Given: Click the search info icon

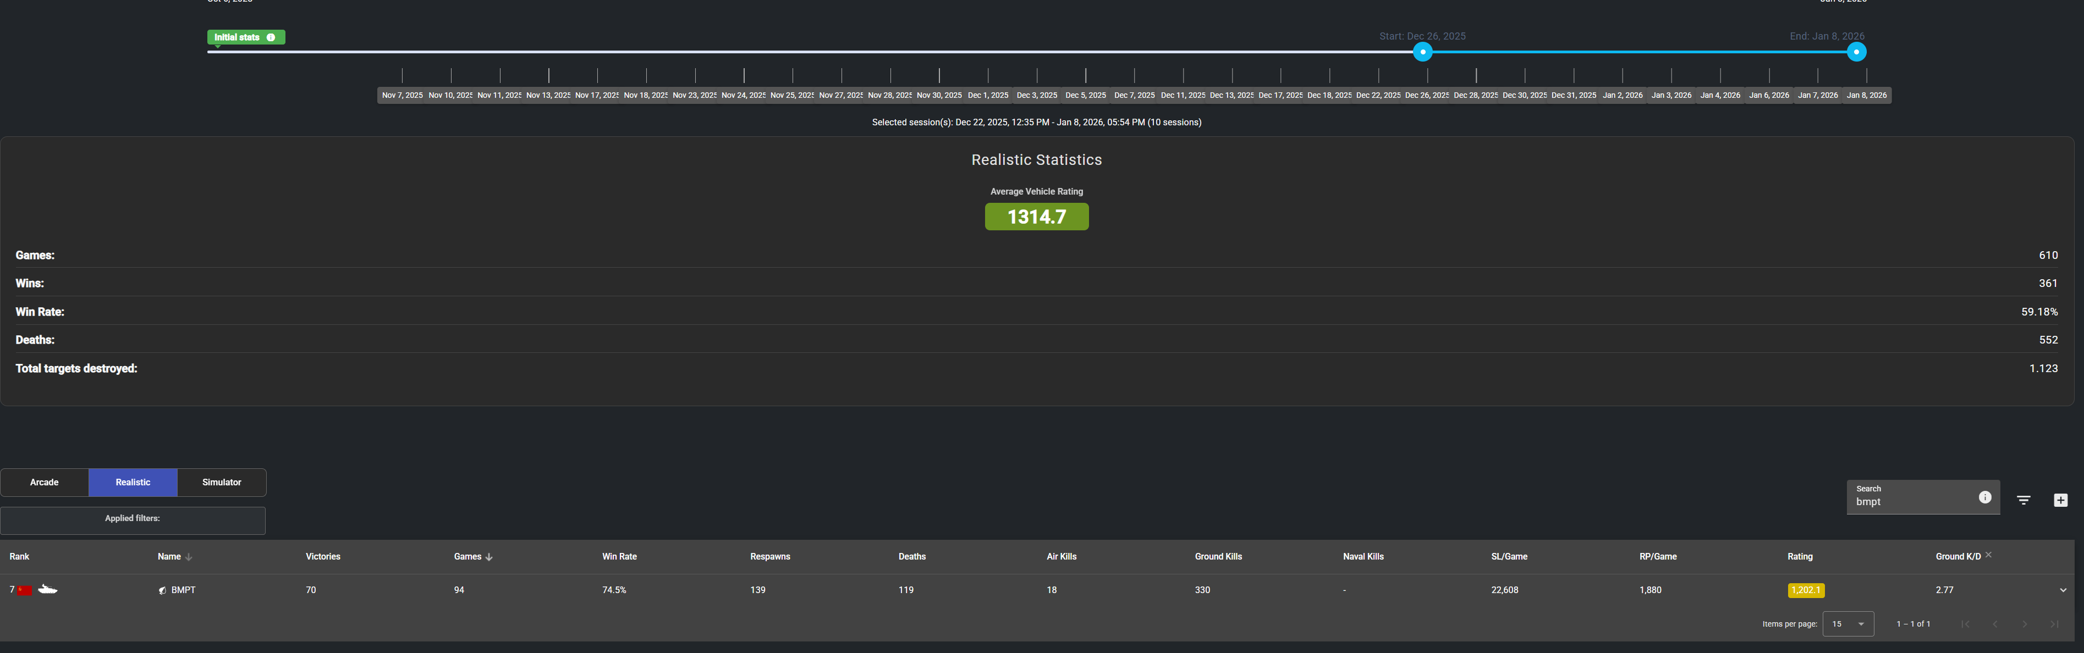Looking at the screenshot, I should [1984, 497].
